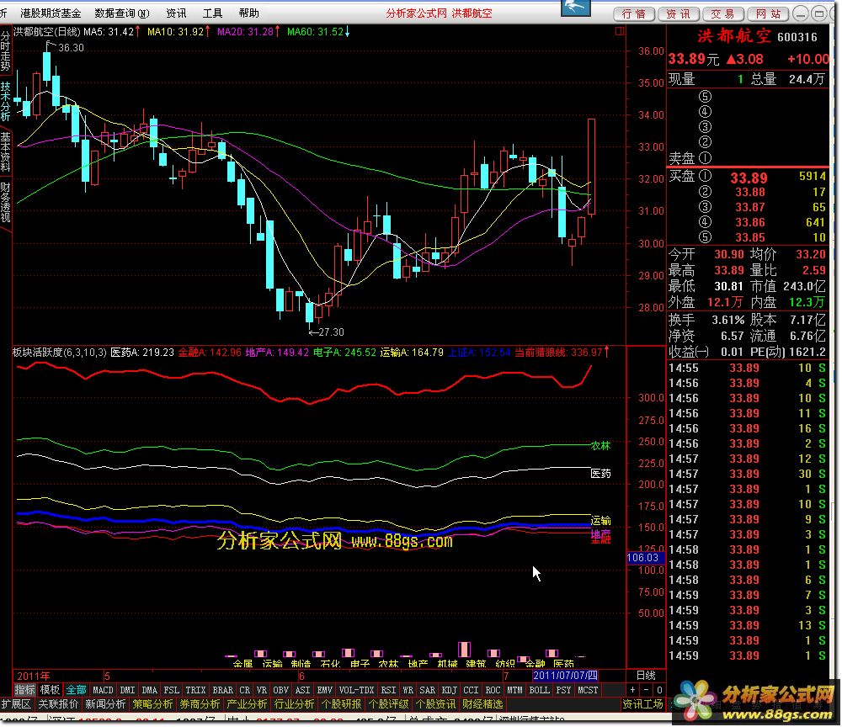The height and width of the screenshot is (727, 842).
Task: Click buy level 1 price 33.89
Action: click(x=749, y=178)
